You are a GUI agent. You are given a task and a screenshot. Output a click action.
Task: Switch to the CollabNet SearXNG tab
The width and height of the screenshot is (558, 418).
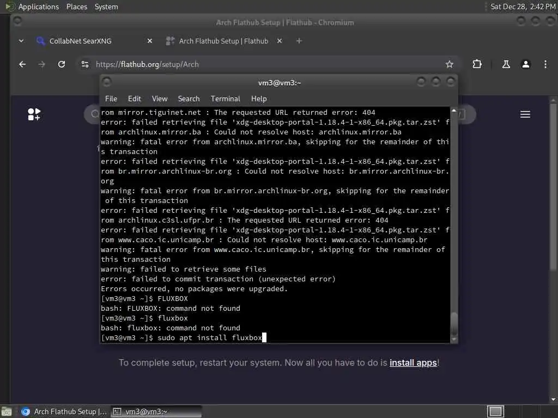click(94, 41)
